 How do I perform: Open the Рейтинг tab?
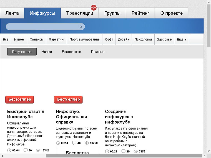point(140,13)
